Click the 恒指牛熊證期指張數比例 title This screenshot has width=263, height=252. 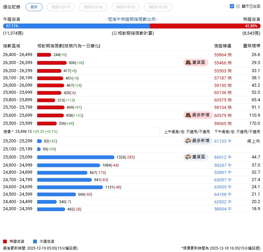pos(132,19)
